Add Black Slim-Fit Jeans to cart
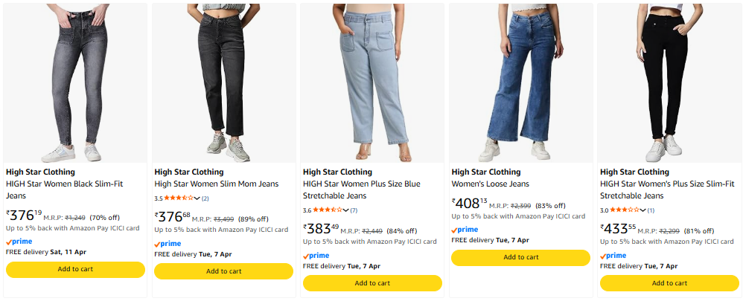The image size is (743, 301). [x=75, y=269]
